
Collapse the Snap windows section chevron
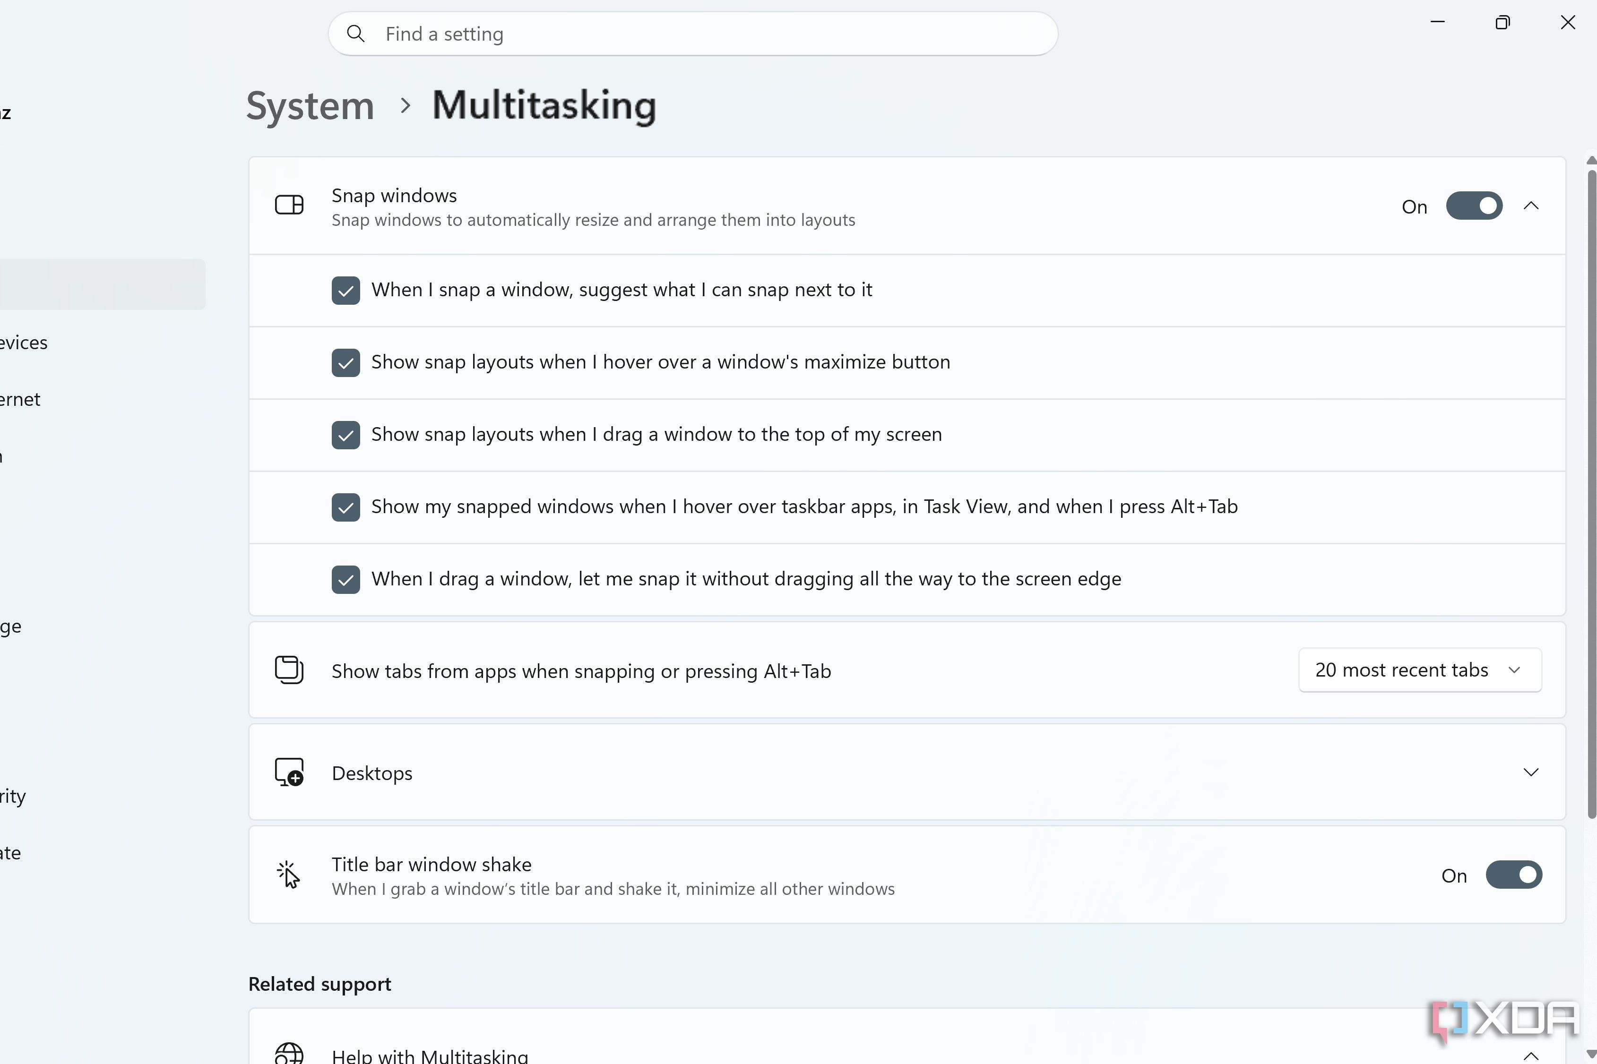tap(1530, 206)
